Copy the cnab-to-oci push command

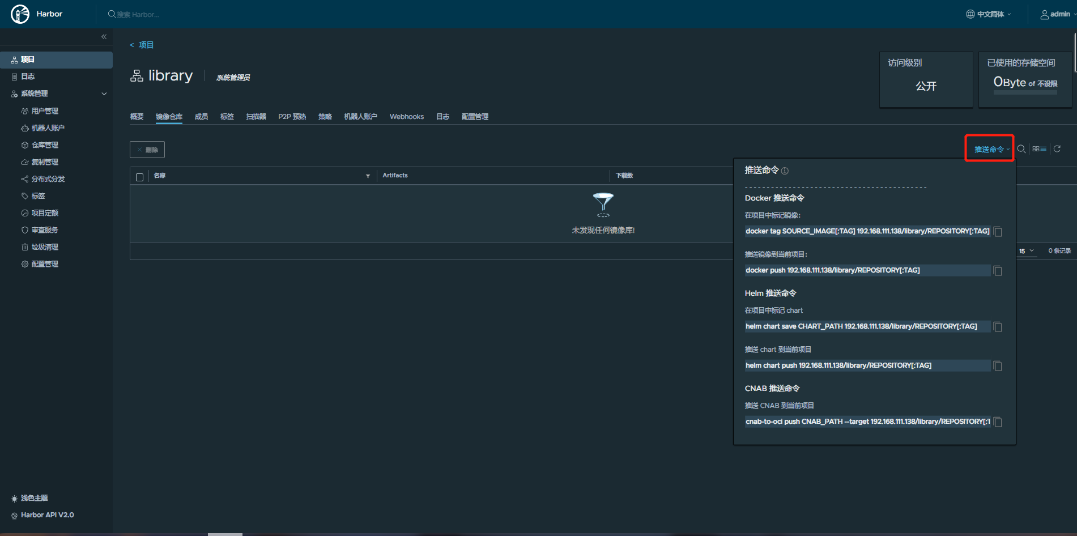[998, 422]
